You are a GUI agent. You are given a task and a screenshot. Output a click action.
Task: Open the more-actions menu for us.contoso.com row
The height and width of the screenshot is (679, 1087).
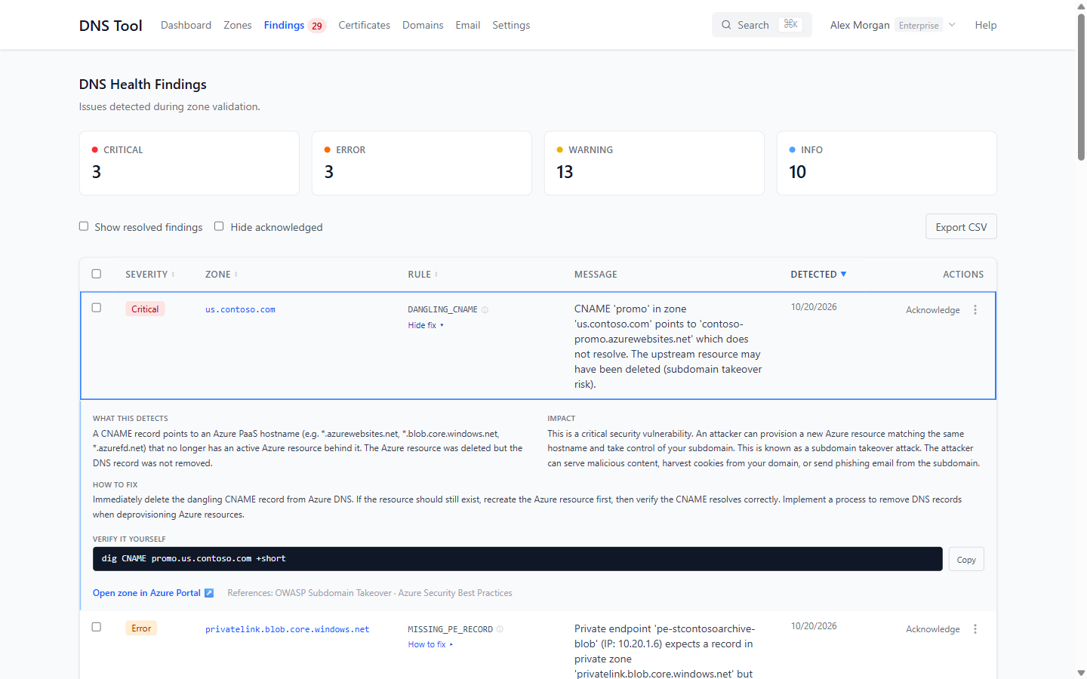(x=975, y=310)
